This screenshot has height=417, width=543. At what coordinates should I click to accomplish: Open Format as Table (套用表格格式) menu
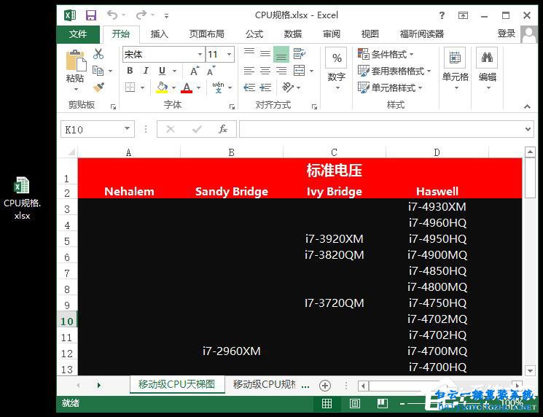pos(394,71)
